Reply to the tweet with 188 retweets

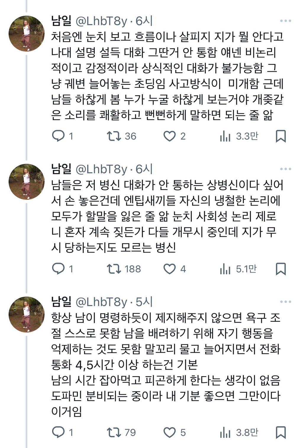coord(58,269)
